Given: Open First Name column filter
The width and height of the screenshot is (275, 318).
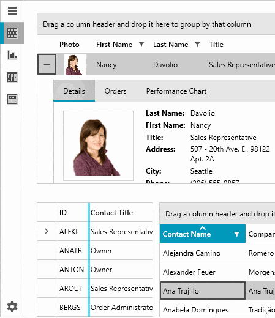Looking at the screenshot, I should tap(141, 45).
